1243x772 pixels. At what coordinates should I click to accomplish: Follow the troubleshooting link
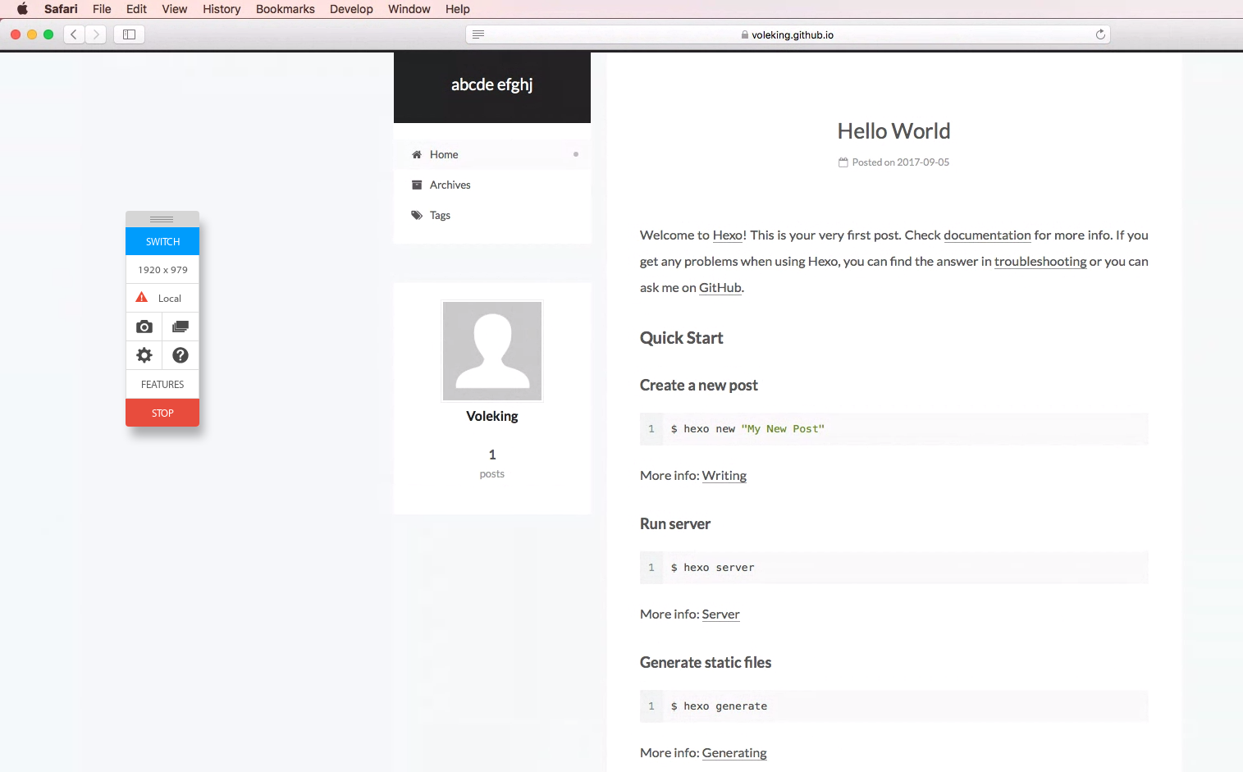[1040, 262]
